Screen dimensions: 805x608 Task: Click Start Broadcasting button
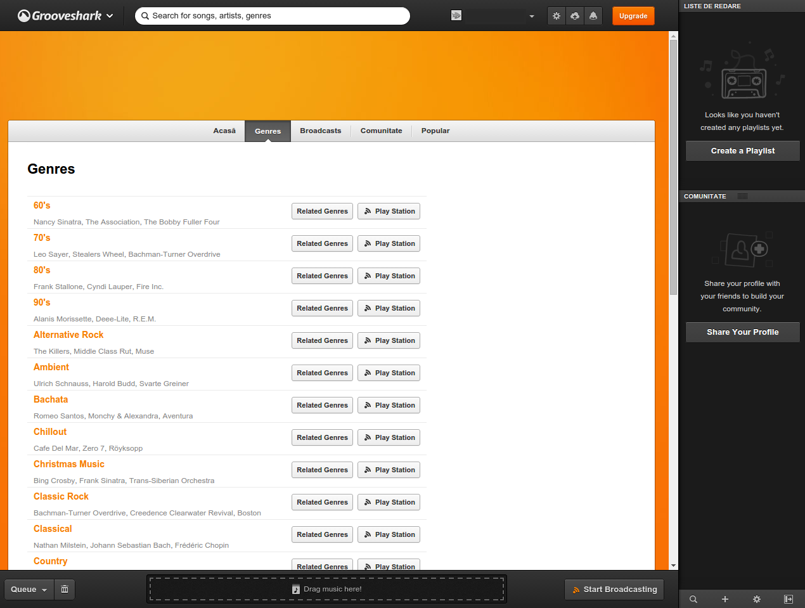(x=614, y=589)
